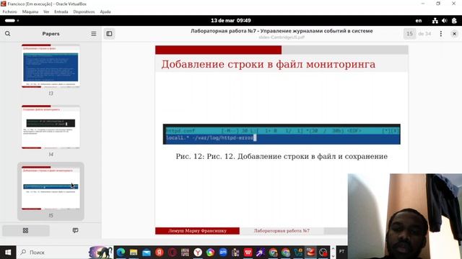Open the Mail app from the taskbar
The width and height of the screenshot is (462, 259).
[147, 253]
